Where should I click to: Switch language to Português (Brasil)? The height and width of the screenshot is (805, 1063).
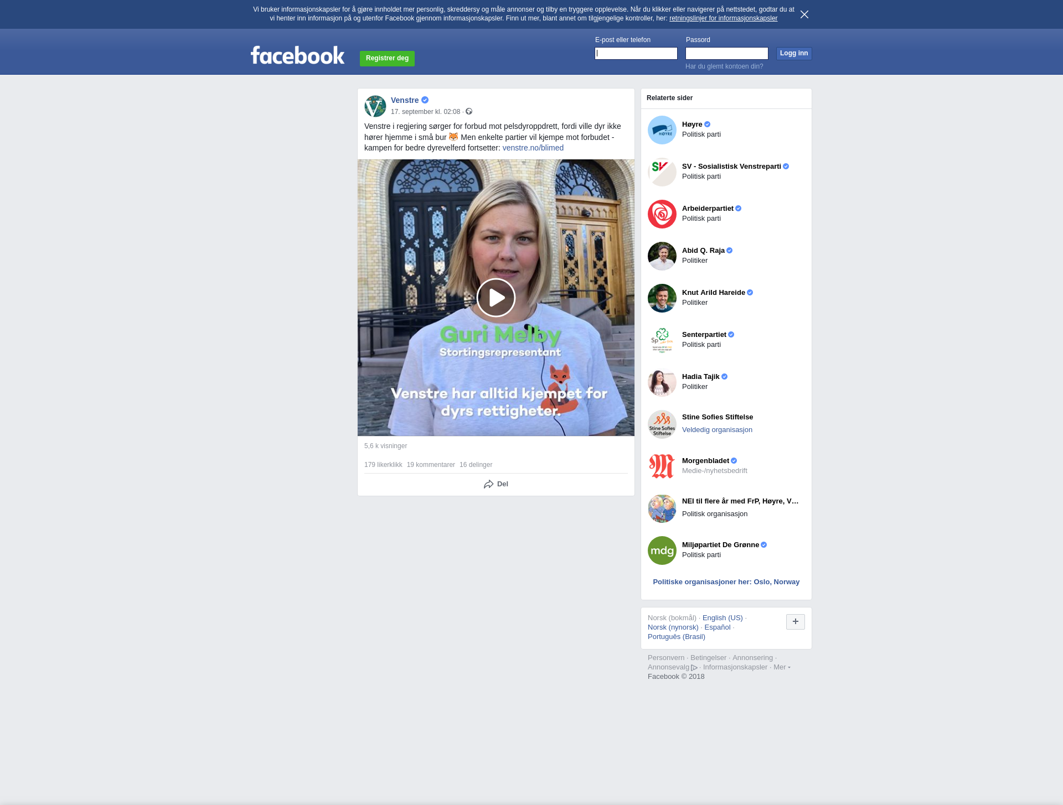(677, 637)
